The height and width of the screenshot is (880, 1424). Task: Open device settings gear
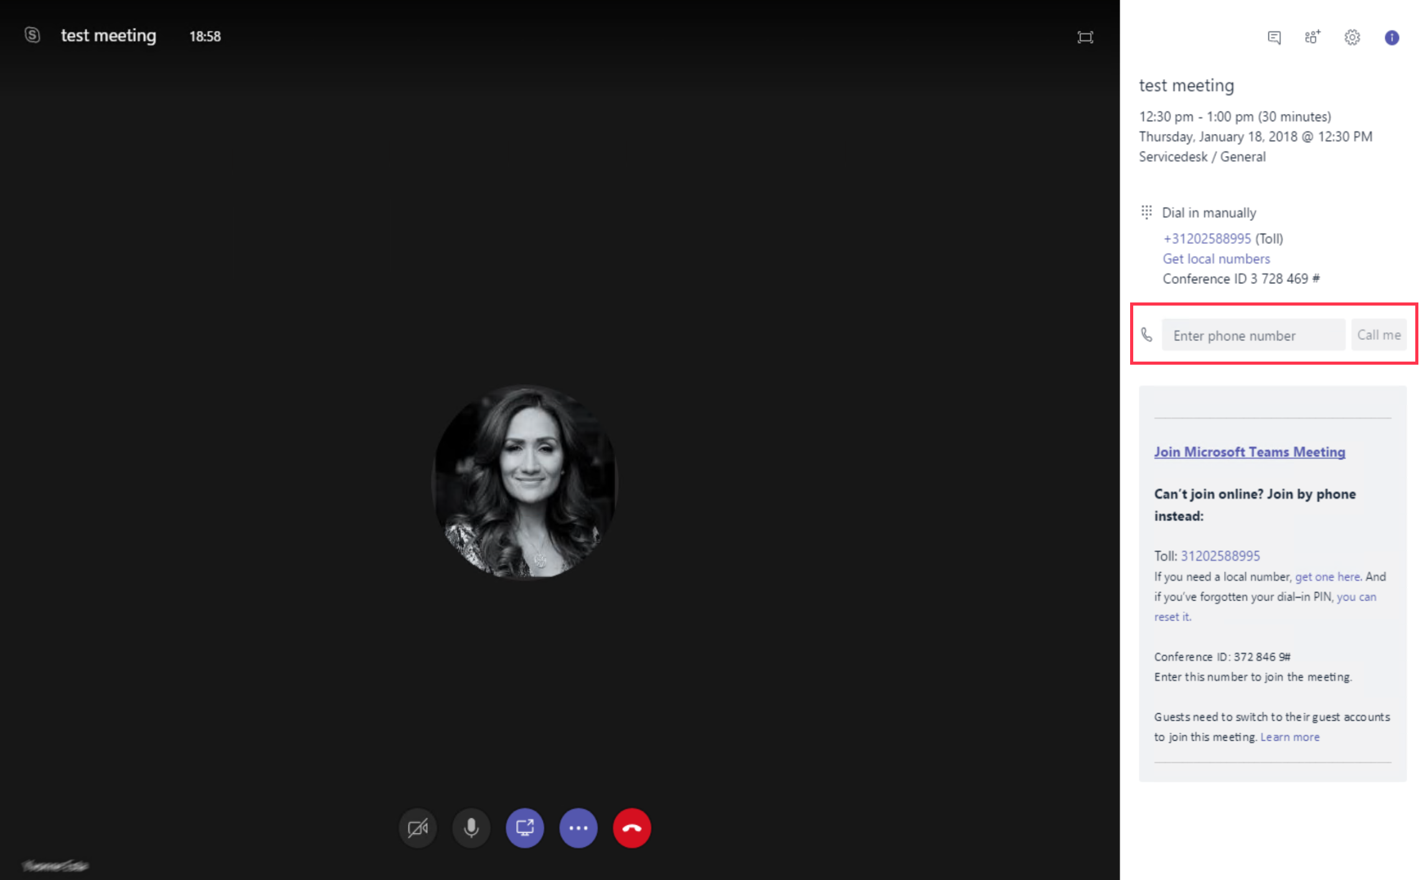click(1352, 37)
